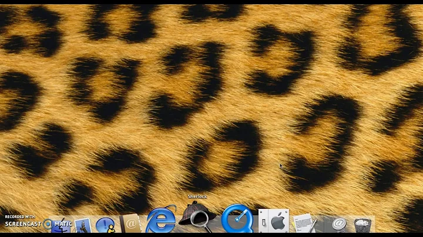Launch QuickTime Player from the dock
Screen dimensions: 423x237
tap(237, 219)
